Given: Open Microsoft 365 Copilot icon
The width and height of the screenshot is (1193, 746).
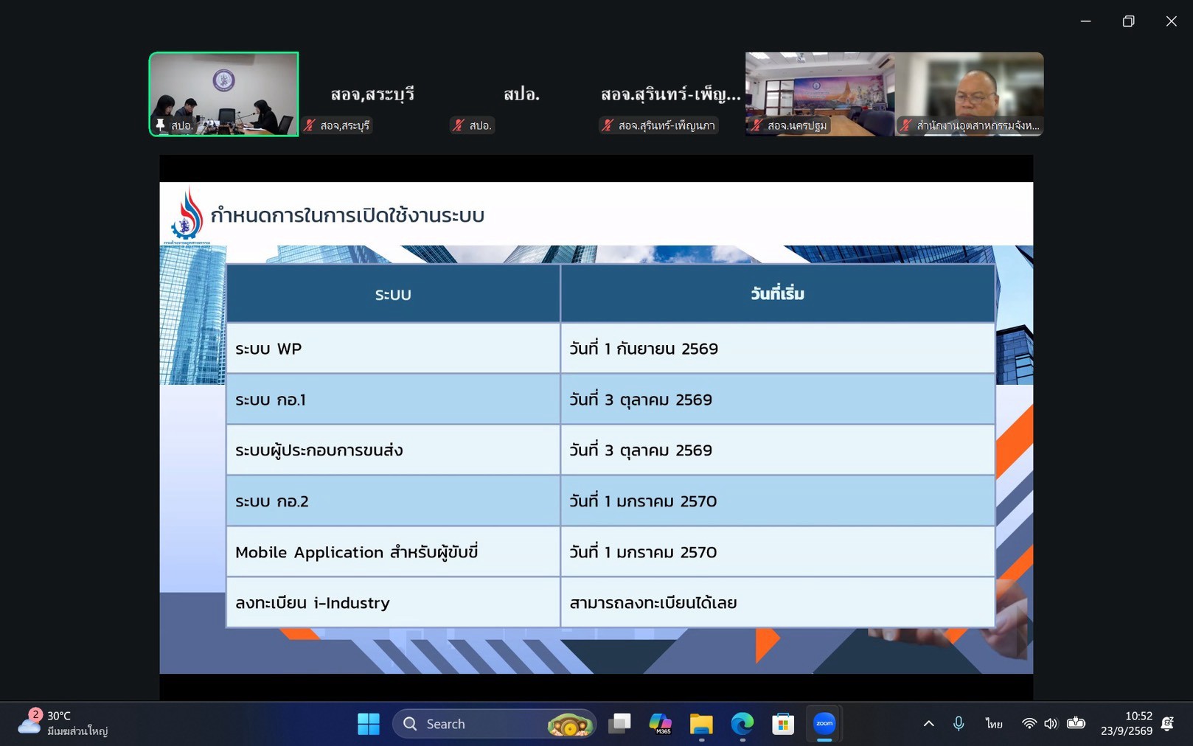Looking at the screenshot, I should tap(660, 724).
